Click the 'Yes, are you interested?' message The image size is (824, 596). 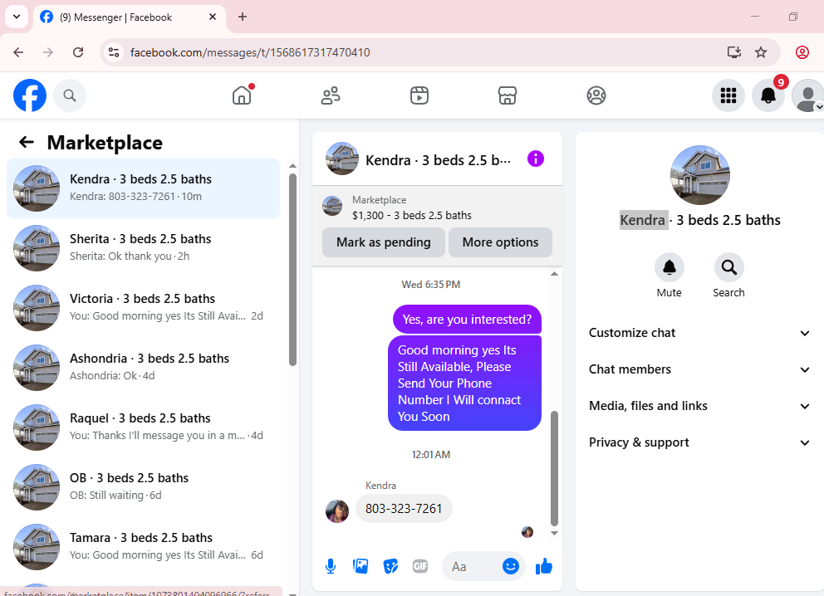(x=467, y=320)
